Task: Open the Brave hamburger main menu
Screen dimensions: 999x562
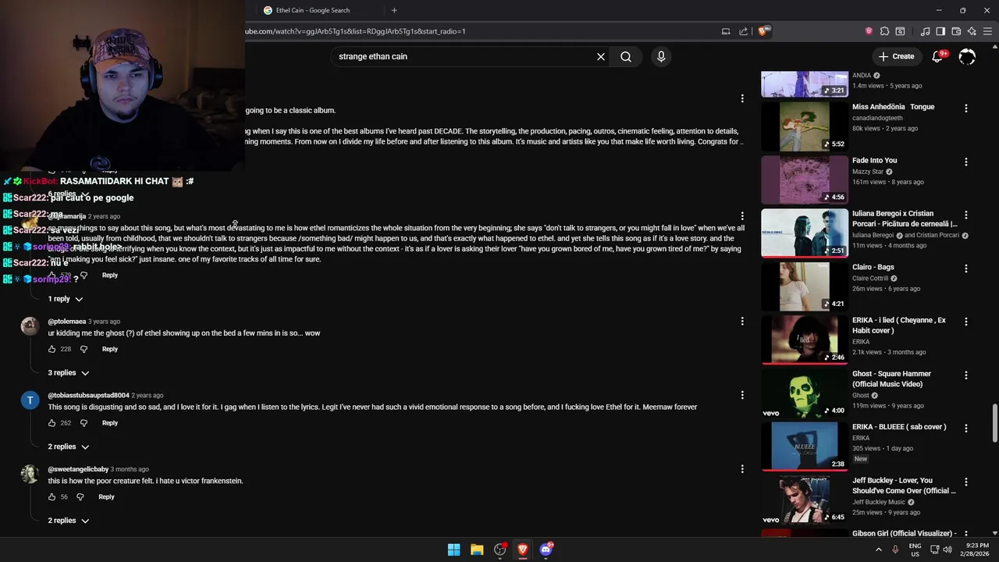Action: (987, 31)
